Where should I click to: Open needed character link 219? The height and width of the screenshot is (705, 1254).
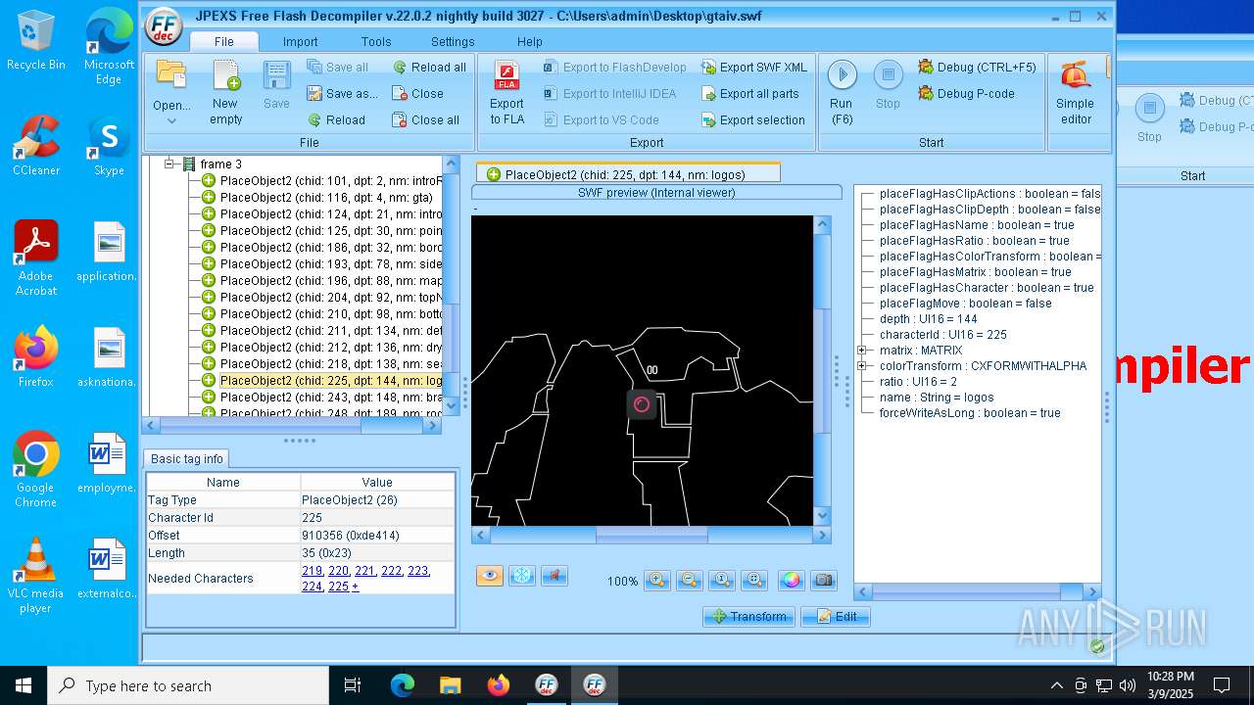pos(312,571)
